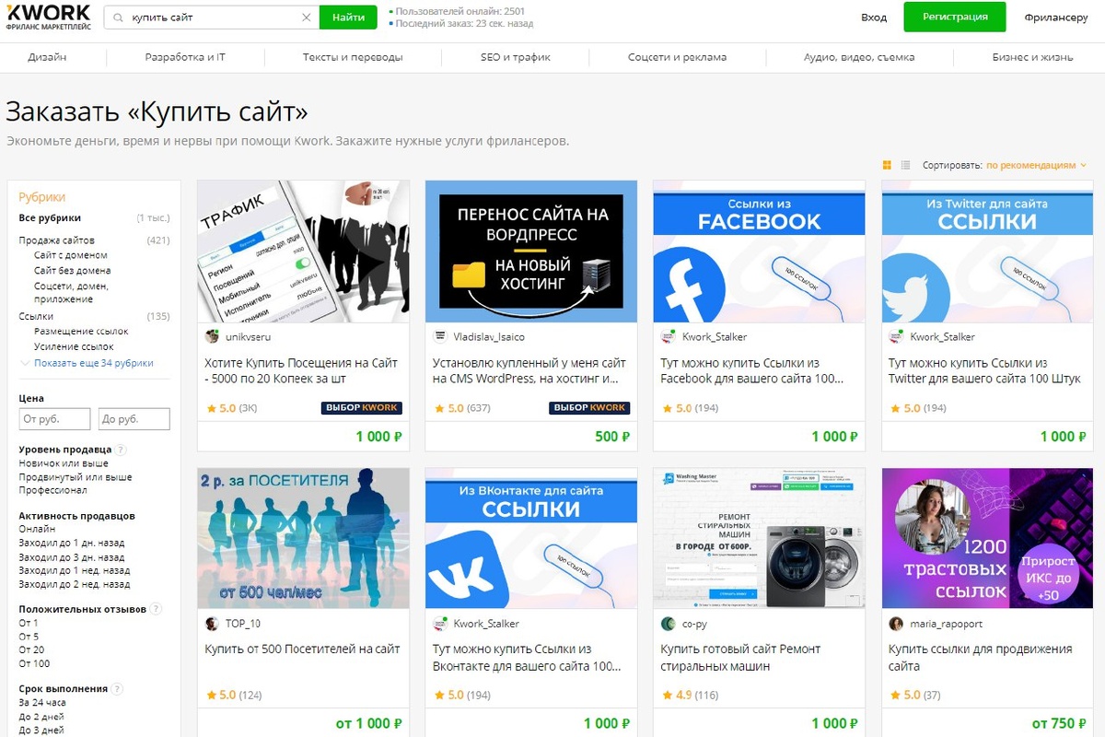1105x737 pixels.
Task: Open Kwork_Stalker avatar on Twitter links card
Action: pos(896,336)
